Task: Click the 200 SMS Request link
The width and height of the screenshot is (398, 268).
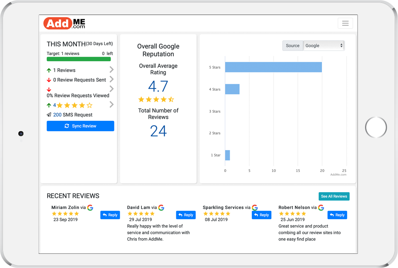Action: click(57, 115)
